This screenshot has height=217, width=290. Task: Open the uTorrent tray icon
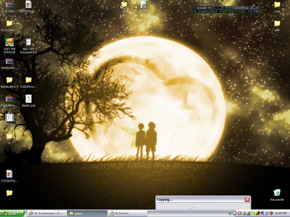pyautogui.click(x=244, y=213)
